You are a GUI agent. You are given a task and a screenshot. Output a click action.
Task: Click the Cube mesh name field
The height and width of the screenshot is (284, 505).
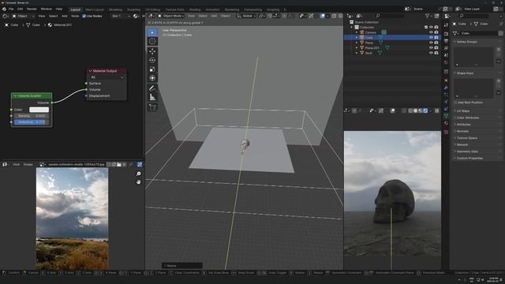(479, 33)
